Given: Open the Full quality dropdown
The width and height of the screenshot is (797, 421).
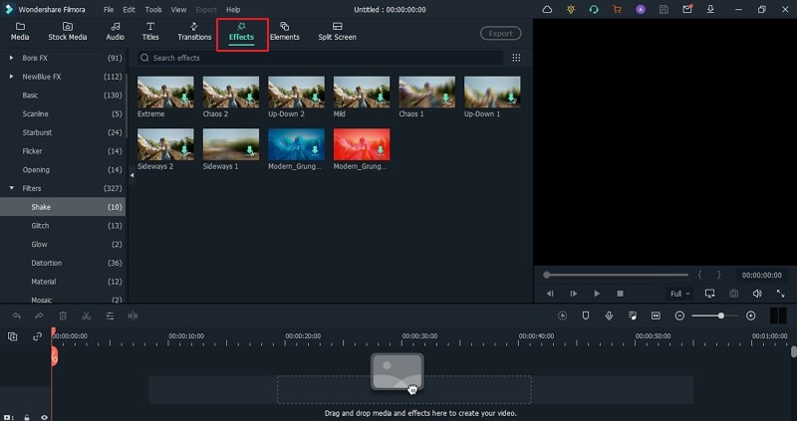Looking at the screenshot, I should click(x=680, y=294).
